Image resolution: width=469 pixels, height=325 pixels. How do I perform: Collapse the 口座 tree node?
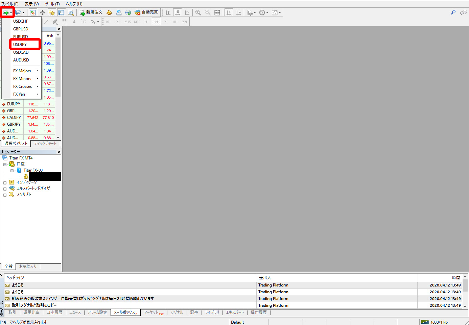coord(5,164)
